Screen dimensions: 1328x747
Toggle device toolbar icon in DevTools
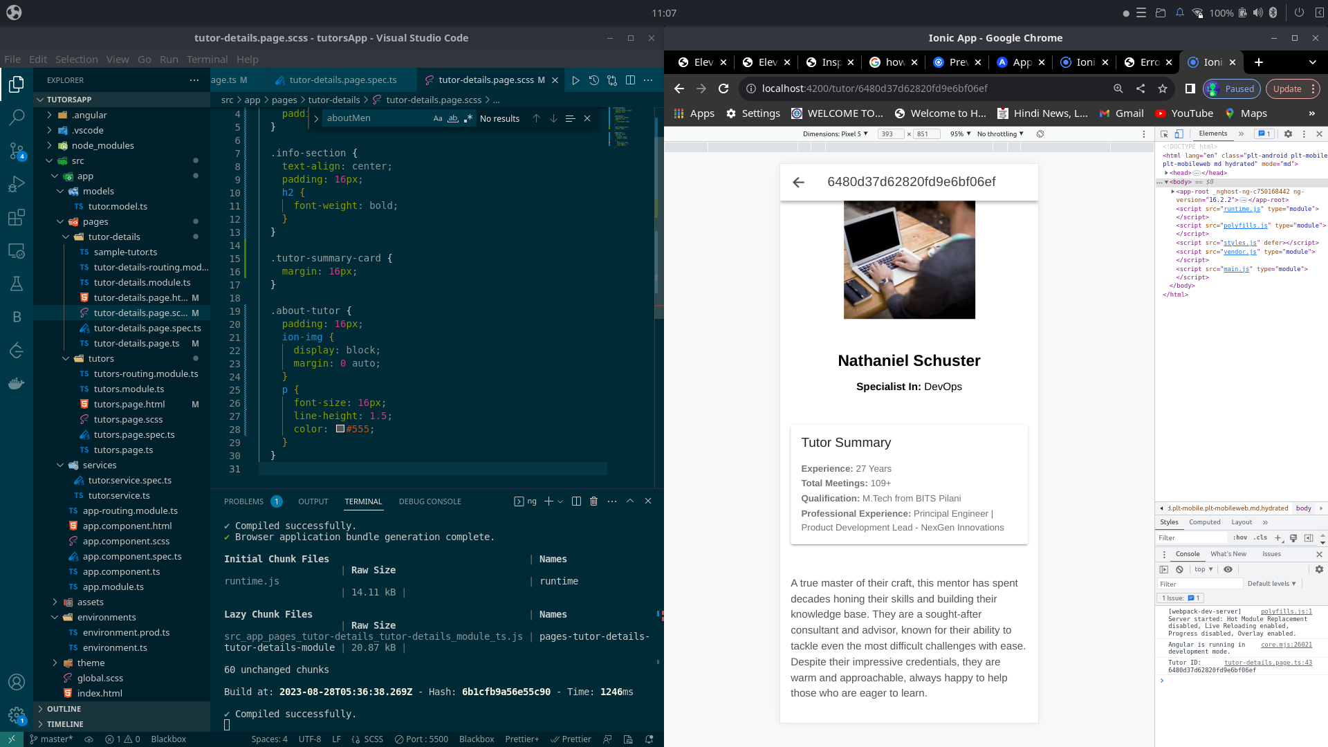pyautogui.click(x=1179, y=134)
